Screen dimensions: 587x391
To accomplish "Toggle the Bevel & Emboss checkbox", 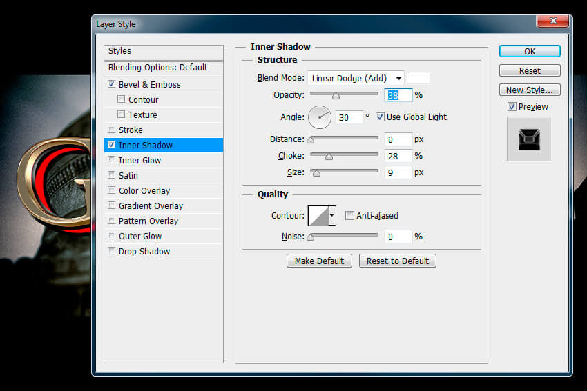I will tap(112, 84).
